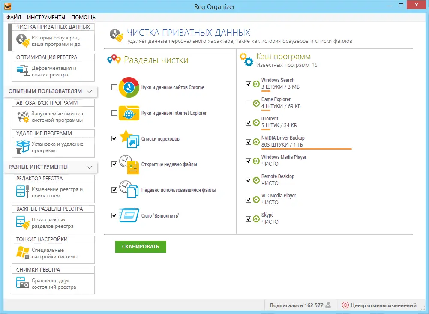Viewport: 429px width, 314px height.
Task: Click the gear icon beside Remote Desktop
Action: 256,180
